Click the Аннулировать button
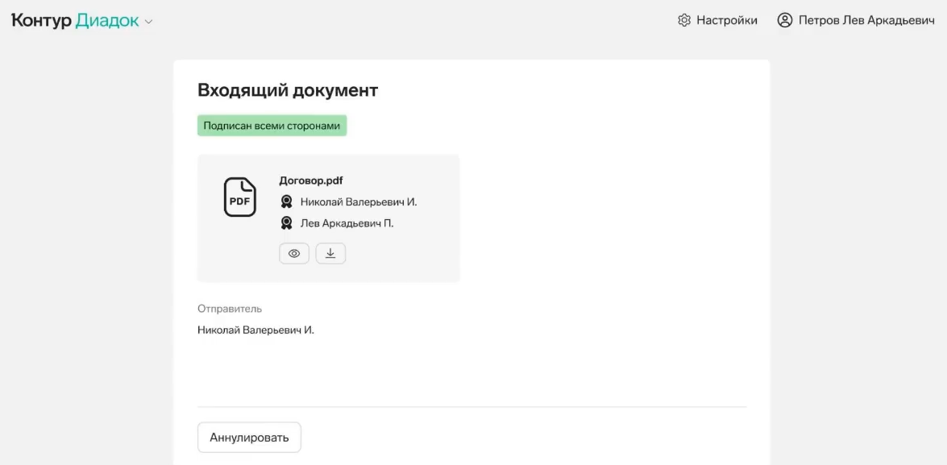Image resolution: width=947 pixels, height=465 pixels. click(249, 438)
